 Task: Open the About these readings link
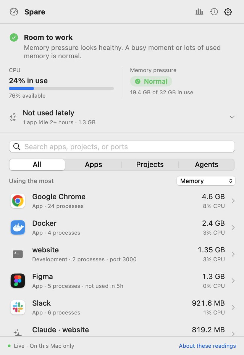click(207, 346)
